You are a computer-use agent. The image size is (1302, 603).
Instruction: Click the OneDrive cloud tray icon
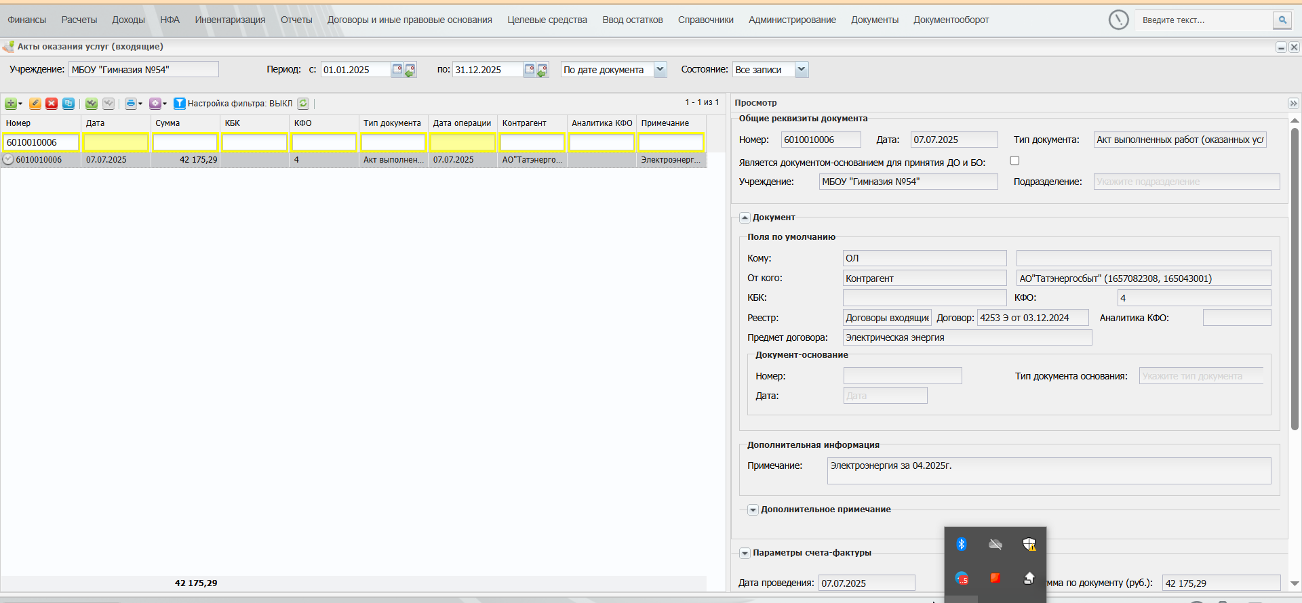click(x=995, y=544)
